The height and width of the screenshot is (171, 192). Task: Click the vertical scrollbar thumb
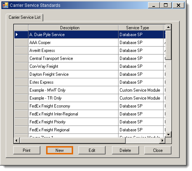click(x=168, y=45)
